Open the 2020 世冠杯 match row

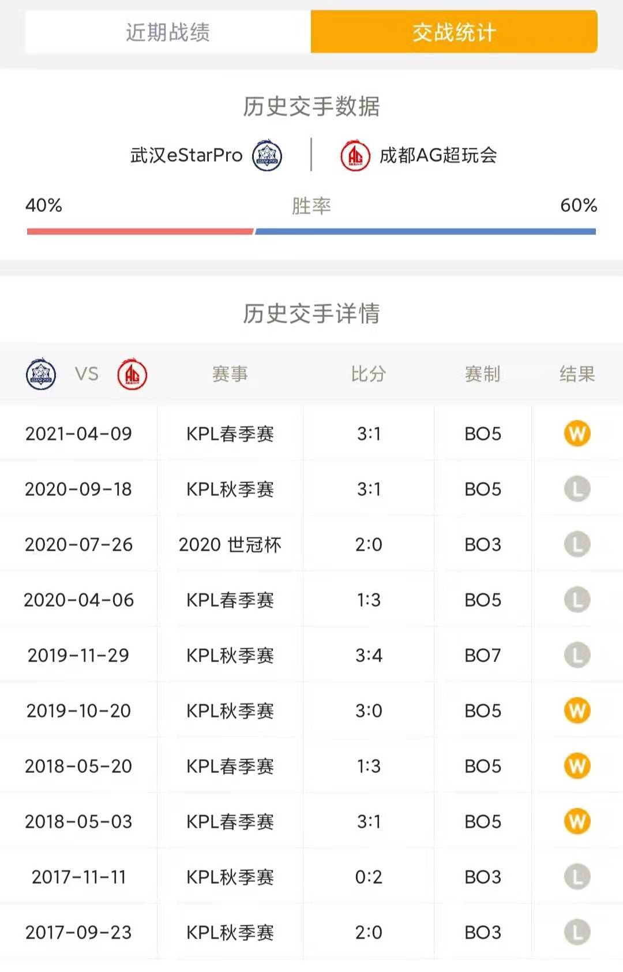tap(311, 544)
